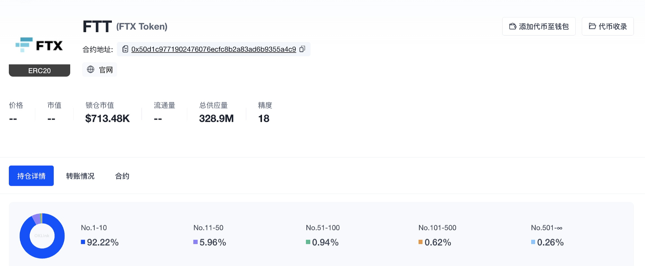
Task: Click the holdings donut chart
Action: 42,236
